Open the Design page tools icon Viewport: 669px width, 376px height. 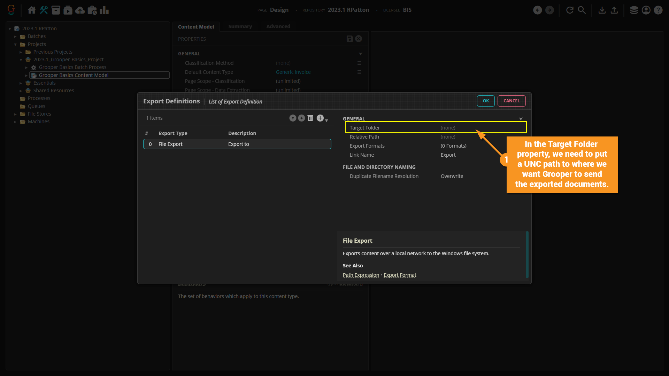click(44, 10)
